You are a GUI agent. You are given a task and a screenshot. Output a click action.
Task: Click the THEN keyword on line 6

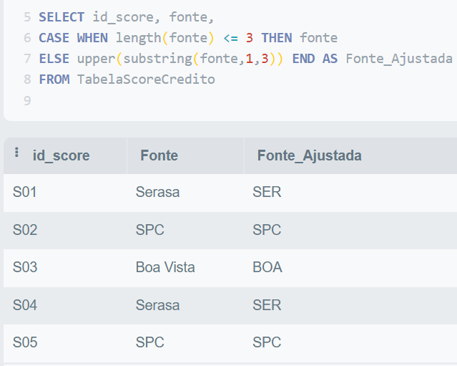277,38
